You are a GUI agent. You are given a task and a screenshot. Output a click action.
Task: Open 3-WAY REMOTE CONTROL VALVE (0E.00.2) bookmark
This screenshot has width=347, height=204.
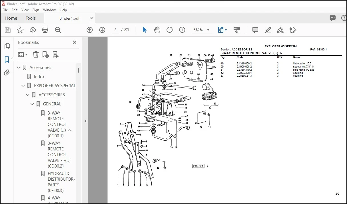tap(59, 155)
